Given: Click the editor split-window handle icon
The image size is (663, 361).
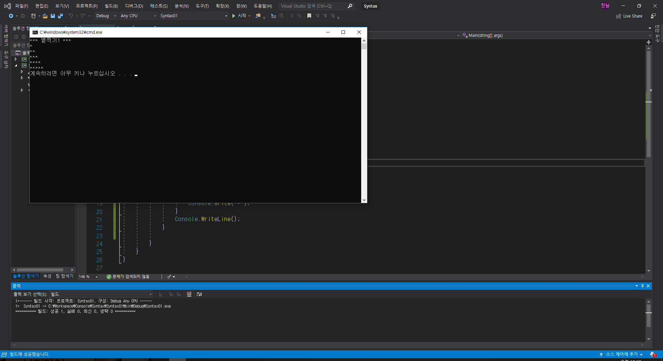Looking at the screenshot, I should [x=648, y=42].
